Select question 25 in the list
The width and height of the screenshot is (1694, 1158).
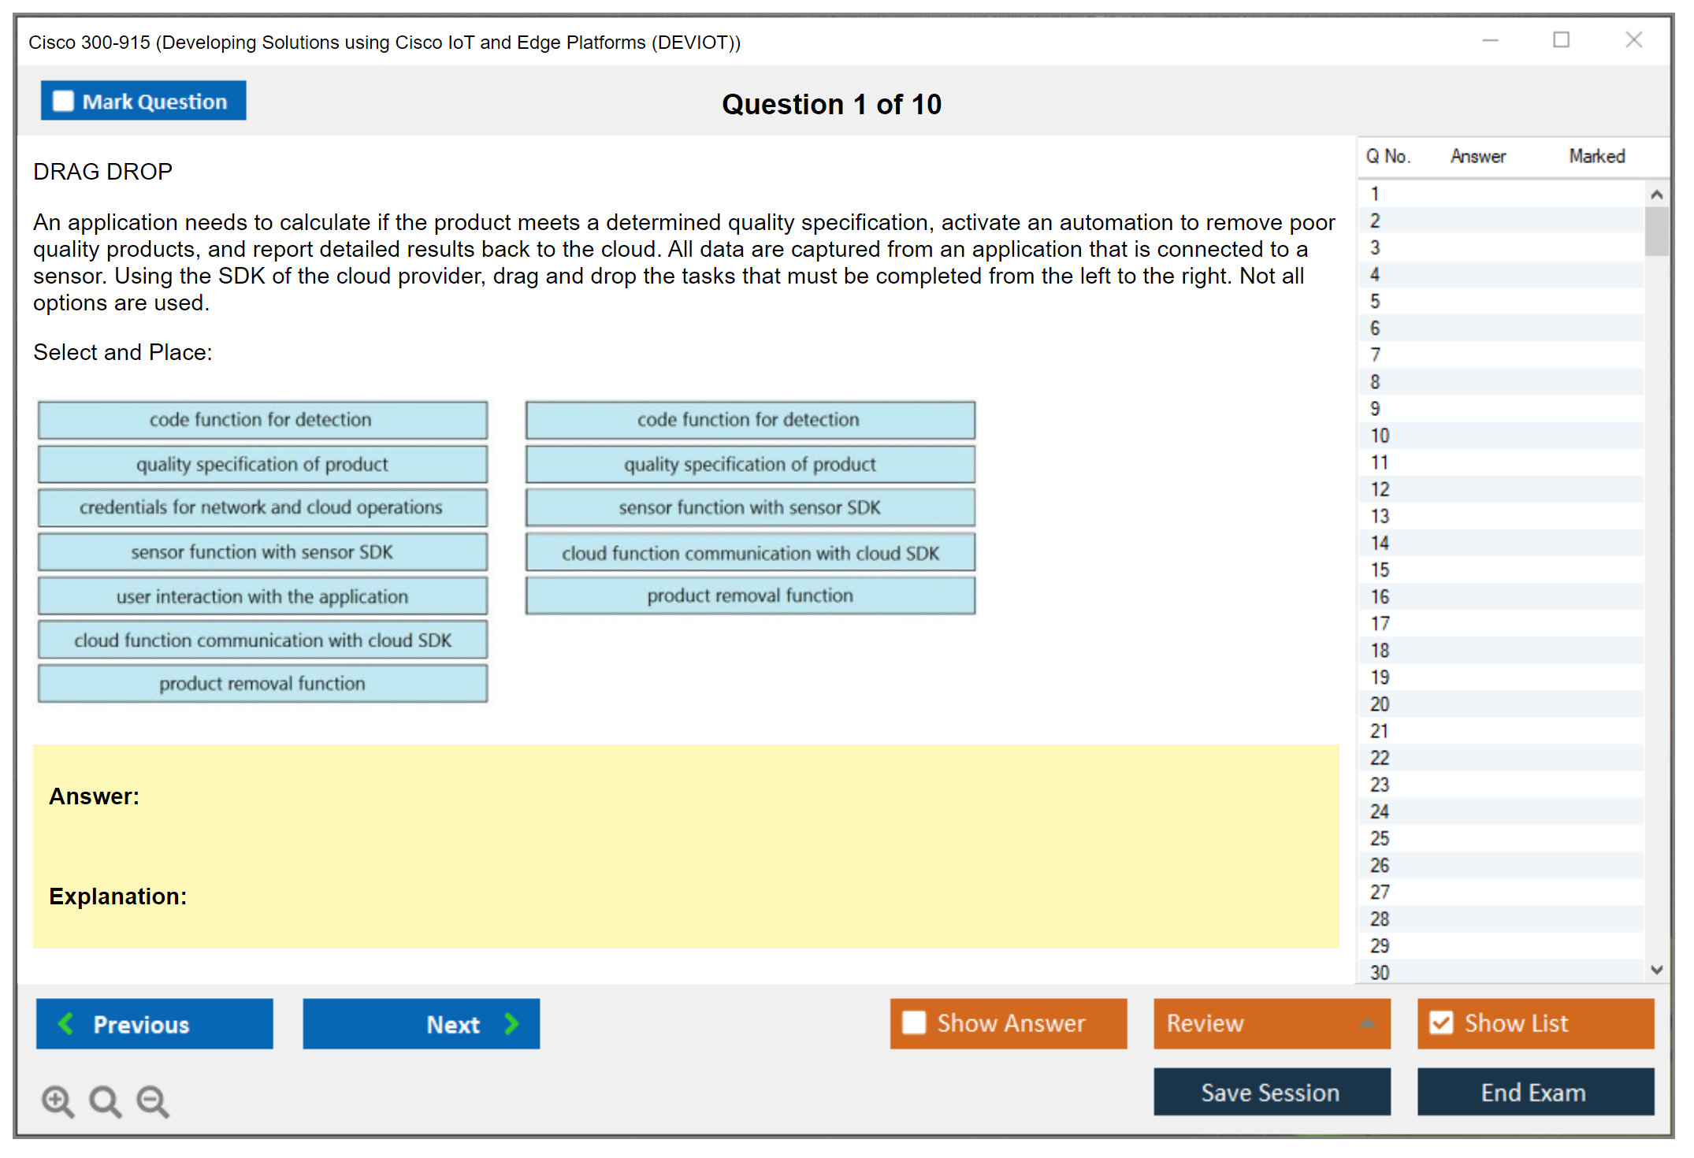1380,838
